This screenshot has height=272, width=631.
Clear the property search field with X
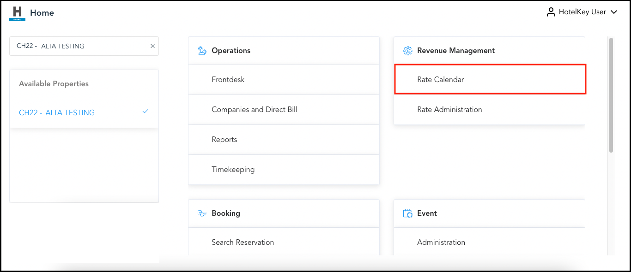pos(152,46)
